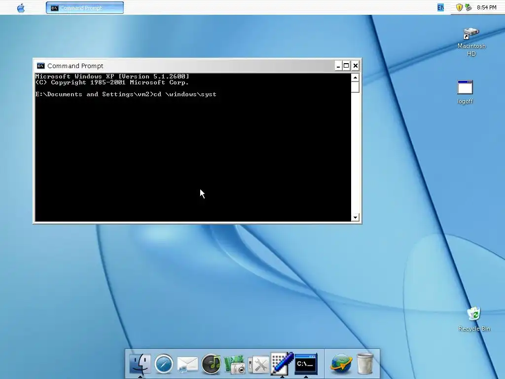Select the Recycle Bin desktop icon
Screen dimensions: 505x379
click(474, 319)
